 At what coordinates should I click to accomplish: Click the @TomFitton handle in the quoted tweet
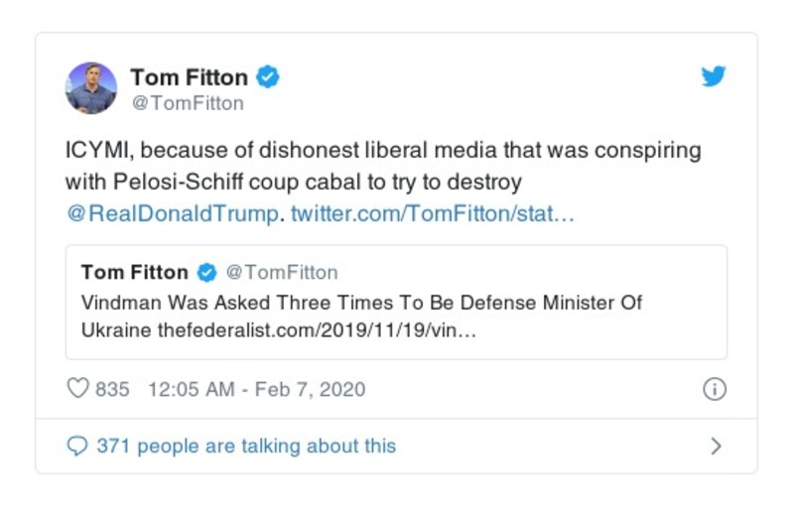coord(282,273)
